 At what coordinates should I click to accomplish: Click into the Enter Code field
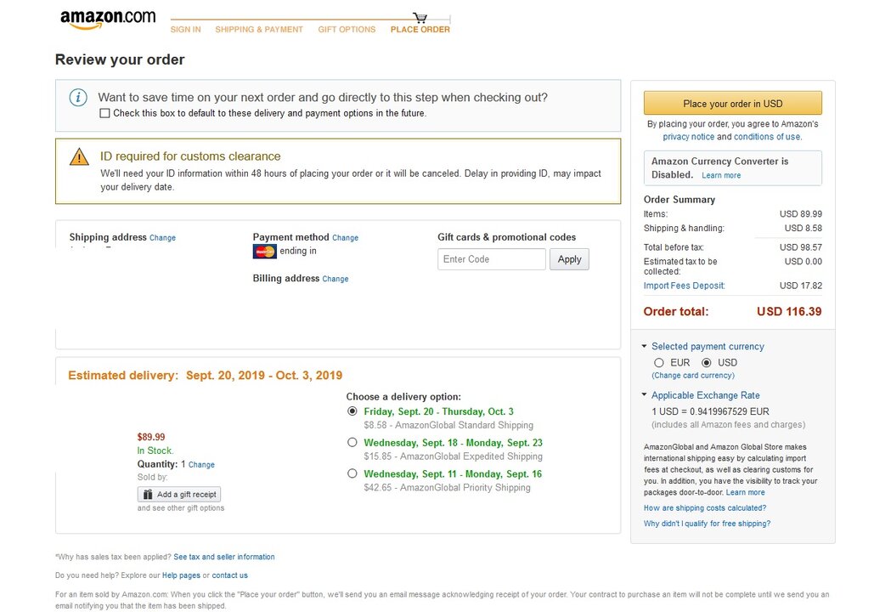(x=491, y=259)
